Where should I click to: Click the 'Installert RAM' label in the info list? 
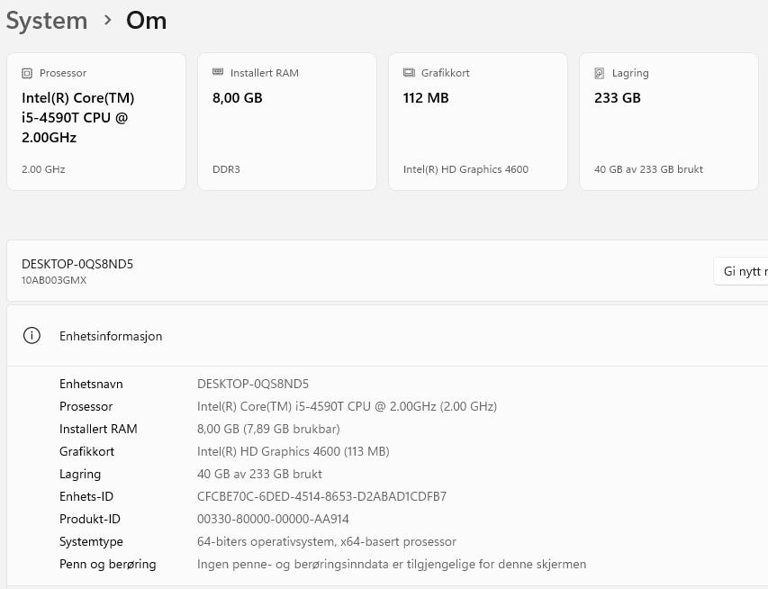pos(98,429)
